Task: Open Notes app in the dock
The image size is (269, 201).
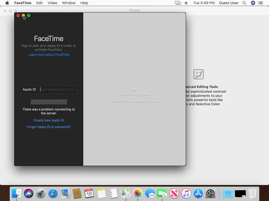Action: click(101, 193)
